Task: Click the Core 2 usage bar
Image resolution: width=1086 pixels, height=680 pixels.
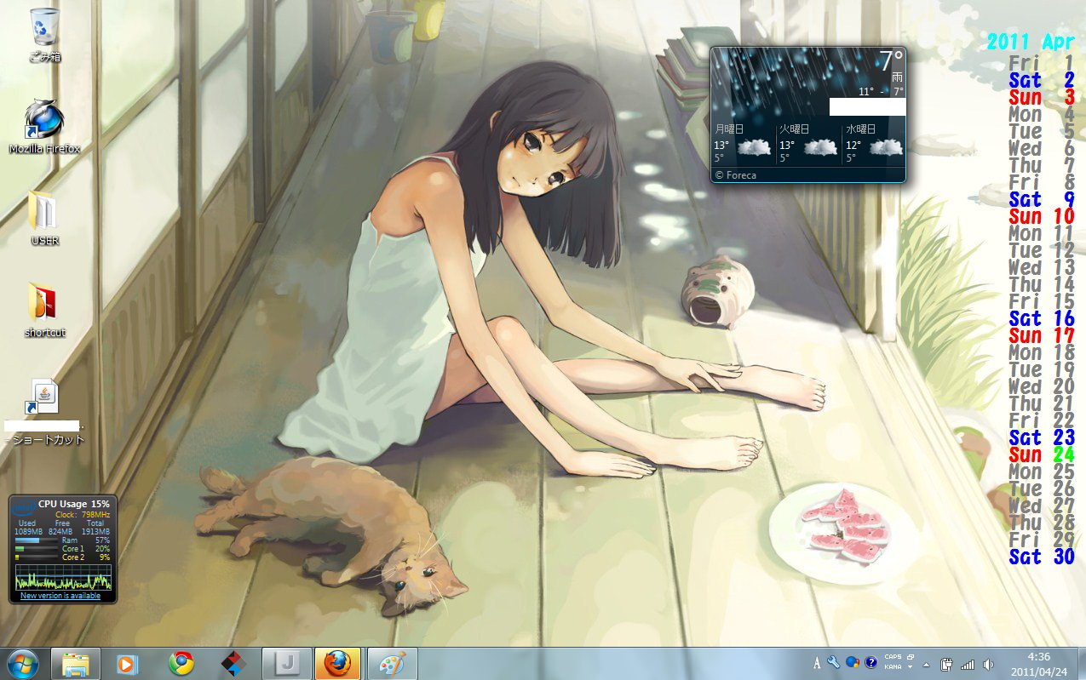Action: coord(37,557)
